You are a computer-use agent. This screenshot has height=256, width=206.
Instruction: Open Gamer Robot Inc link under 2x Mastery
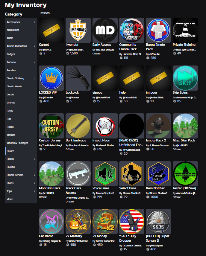pos(77,241)
